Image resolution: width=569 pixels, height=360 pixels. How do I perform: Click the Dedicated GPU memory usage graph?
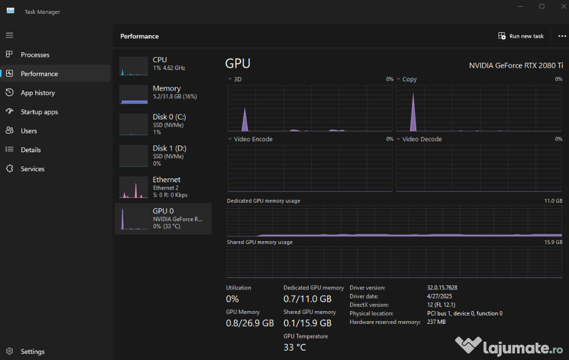click(x=395, y=221)
